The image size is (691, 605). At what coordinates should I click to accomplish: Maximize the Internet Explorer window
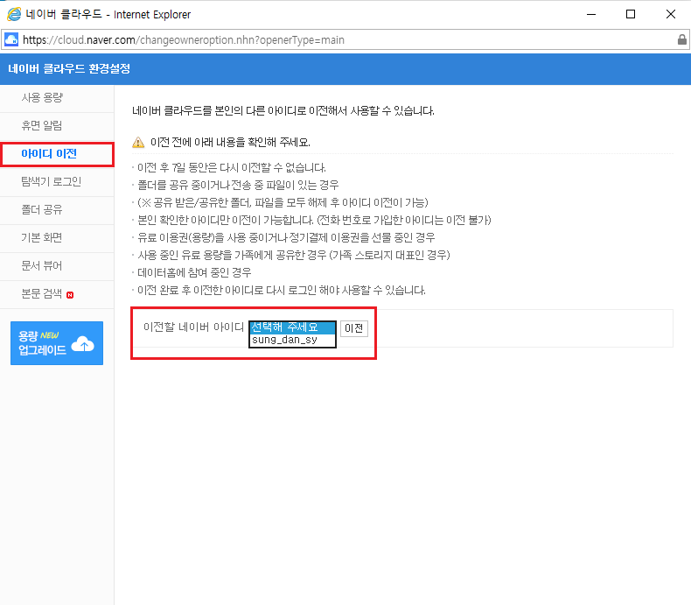tap(631, 14)
